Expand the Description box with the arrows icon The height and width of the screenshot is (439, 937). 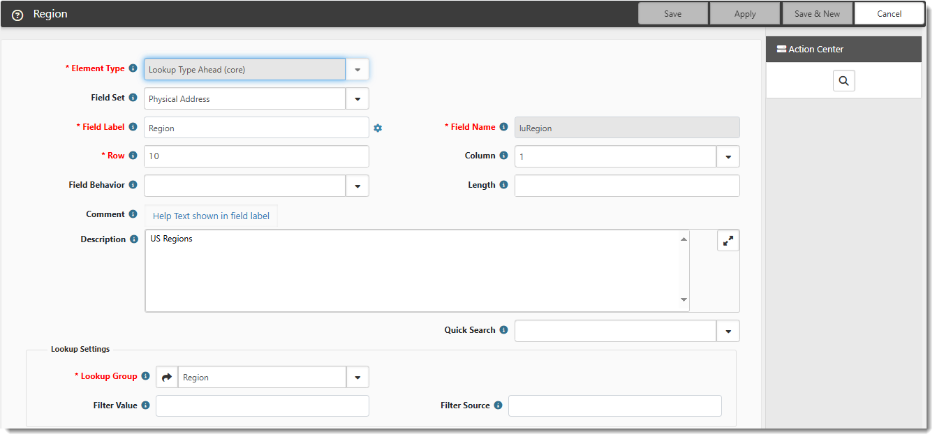click(728, 241)
